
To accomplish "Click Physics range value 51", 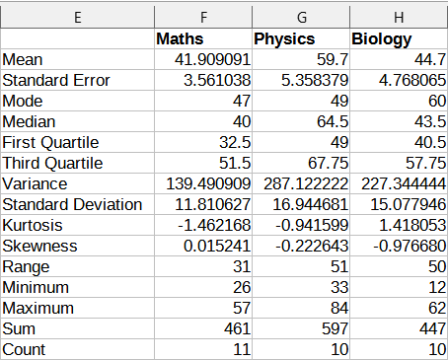I will [x=301, y=266].
